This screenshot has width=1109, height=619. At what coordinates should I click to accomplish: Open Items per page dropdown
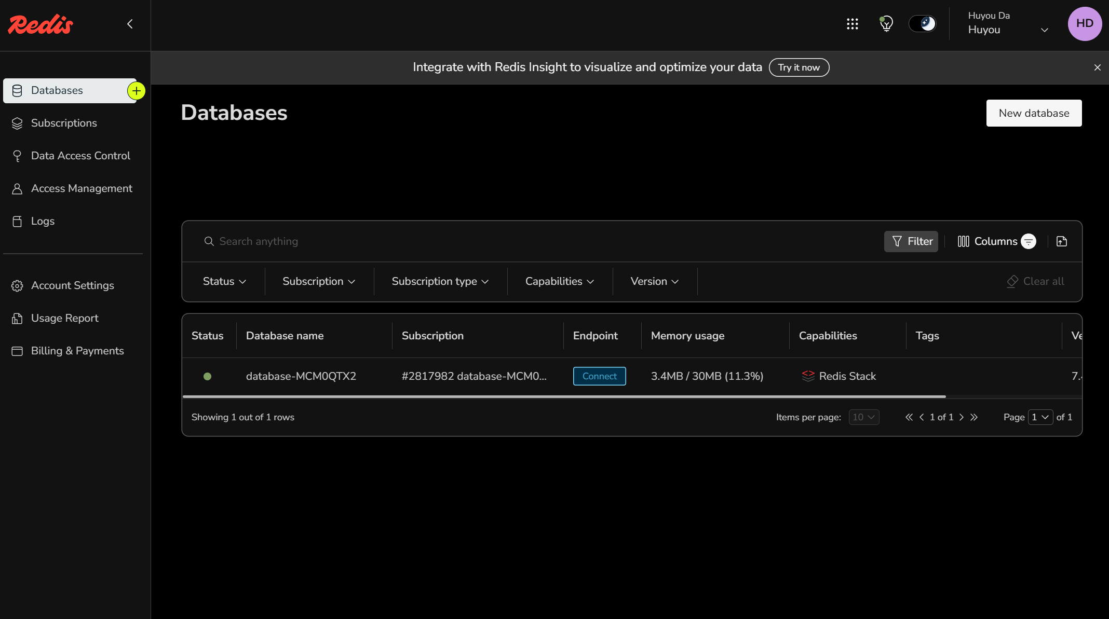[x=863, y=417]
